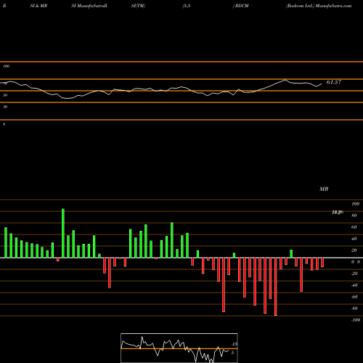Screen dimensions: 363x363
Task: Click the SI & MR header text
Action: coord(38,6)
